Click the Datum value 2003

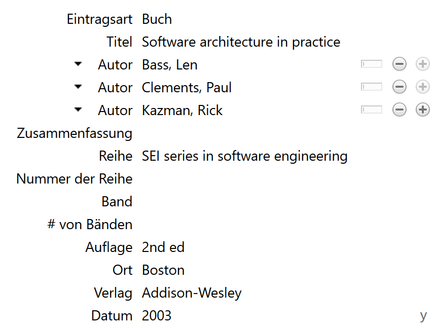[x=157, y=316]
